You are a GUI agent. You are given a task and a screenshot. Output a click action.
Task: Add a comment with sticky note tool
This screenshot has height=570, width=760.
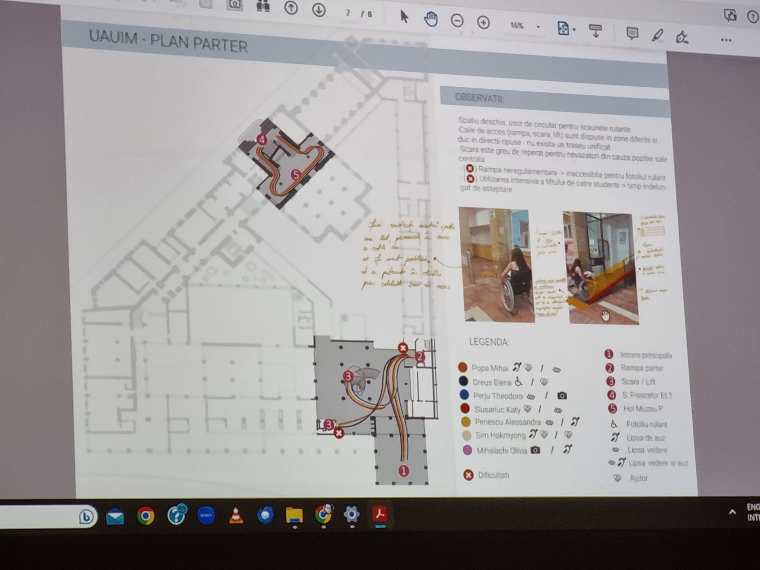(632, 34)
